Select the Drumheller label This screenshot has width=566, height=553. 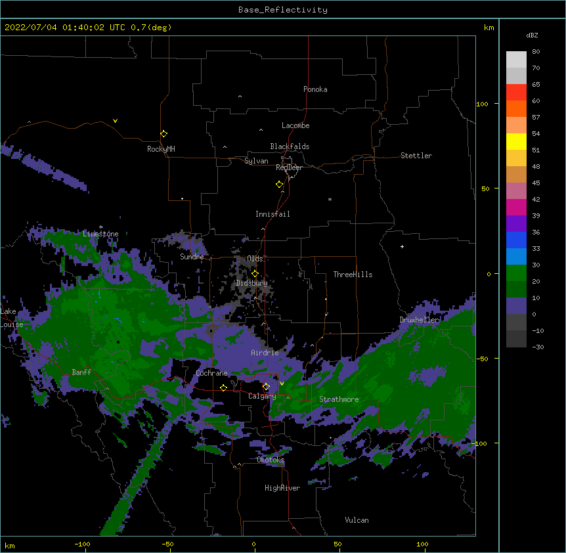pos(419,320)
